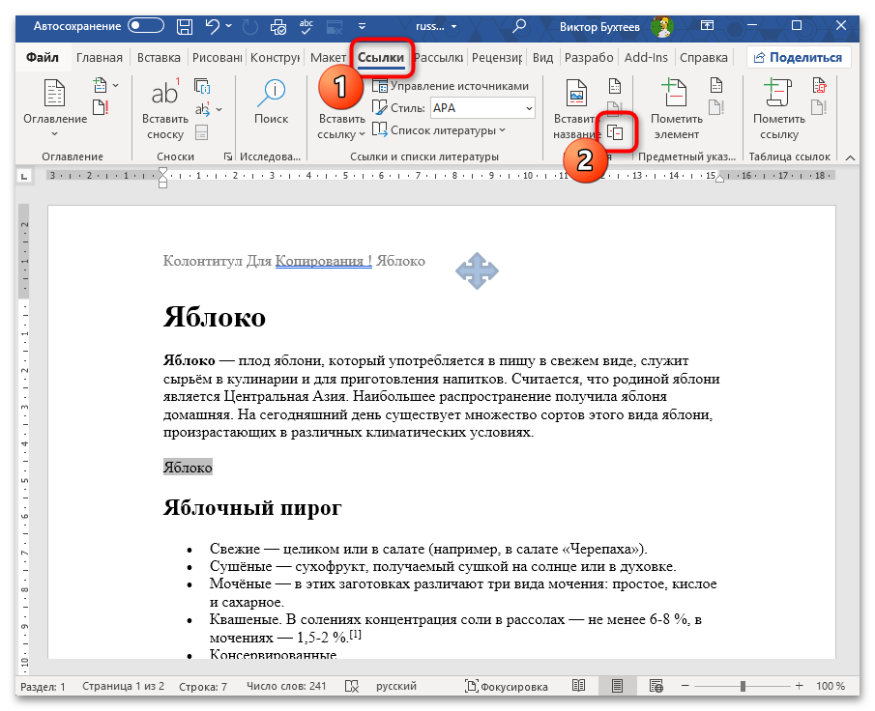Image resolution: width=875 pixels, height=711 pixels.
Task: Click Раздел: 1 in status bar
Action: click(x=43, y=687)
